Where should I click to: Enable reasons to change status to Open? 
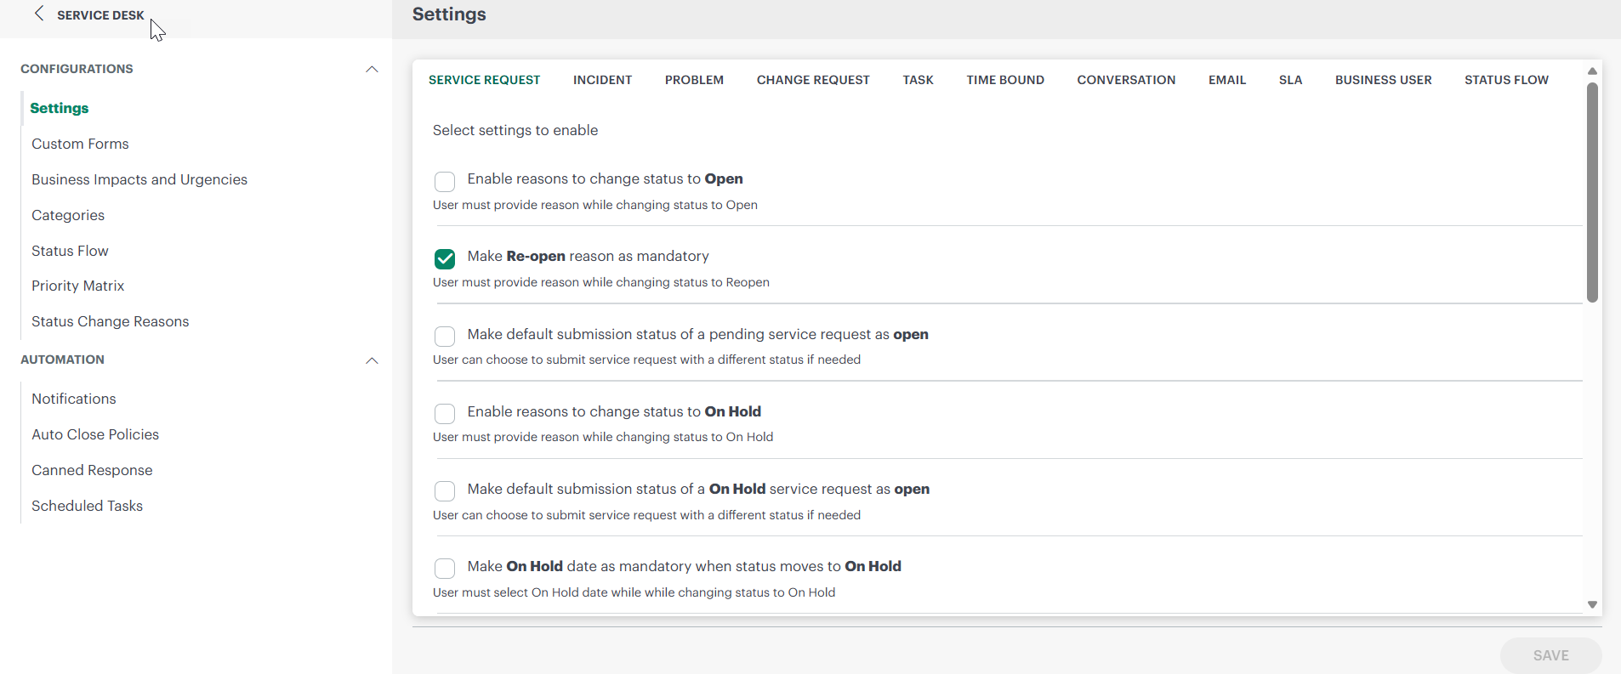pos(445,181)
